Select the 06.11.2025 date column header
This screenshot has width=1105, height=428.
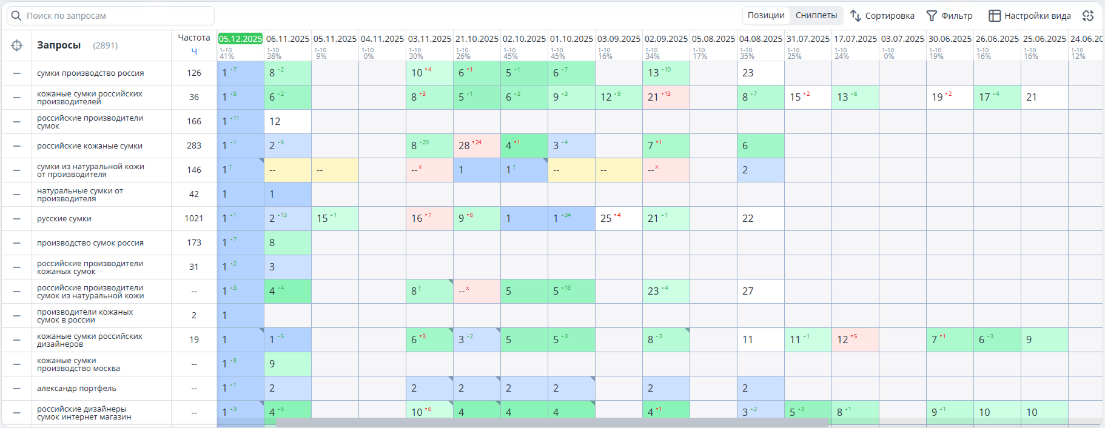pos(287,39)
